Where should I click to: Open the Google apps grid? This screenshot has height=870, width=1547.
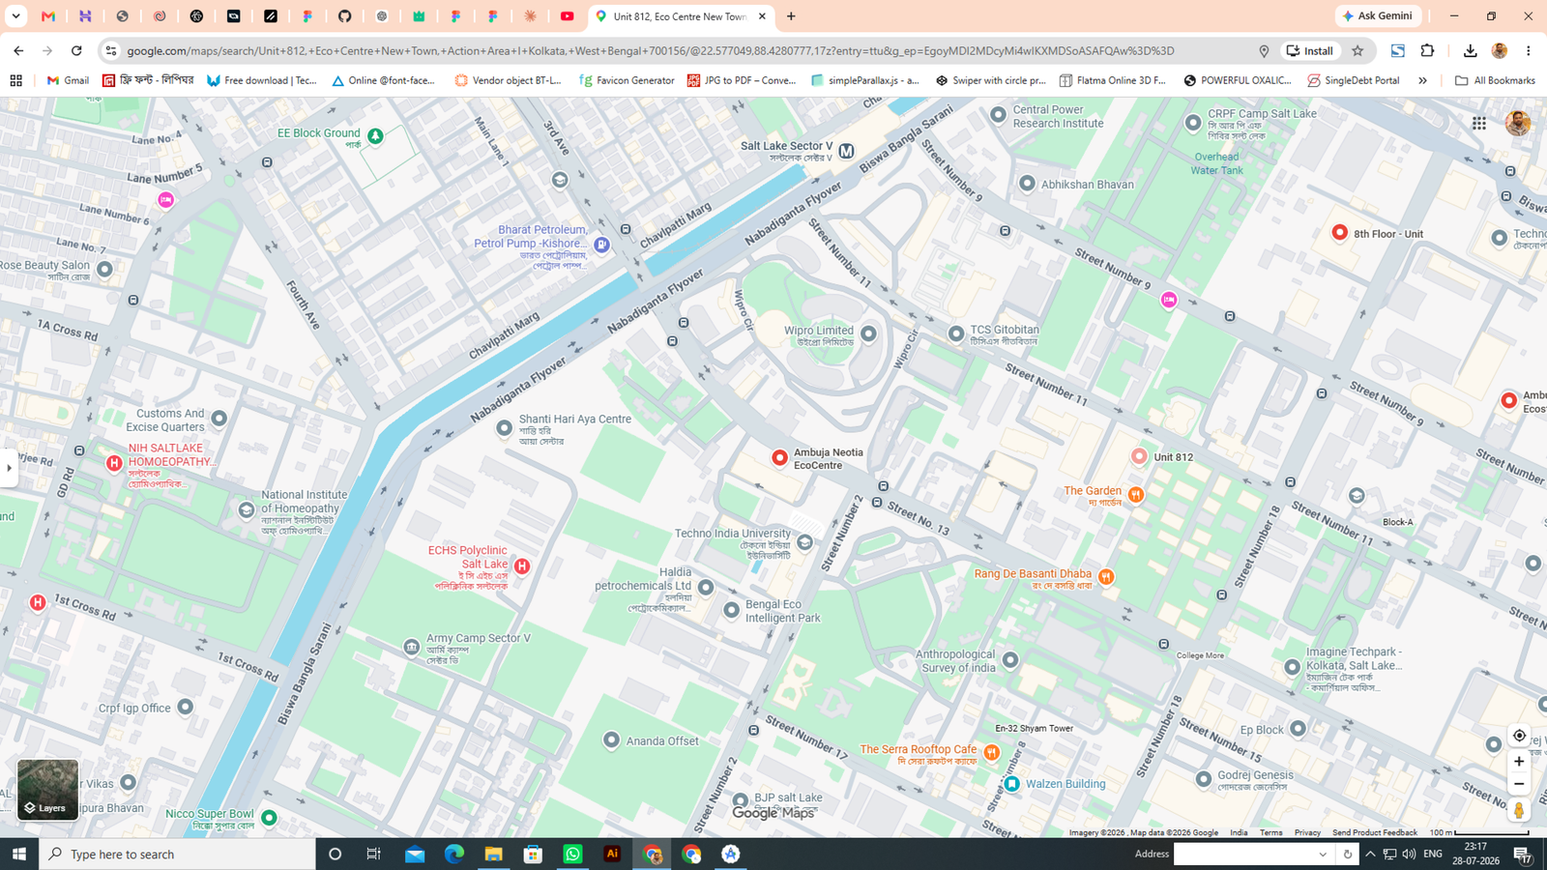click(1479, 123)
